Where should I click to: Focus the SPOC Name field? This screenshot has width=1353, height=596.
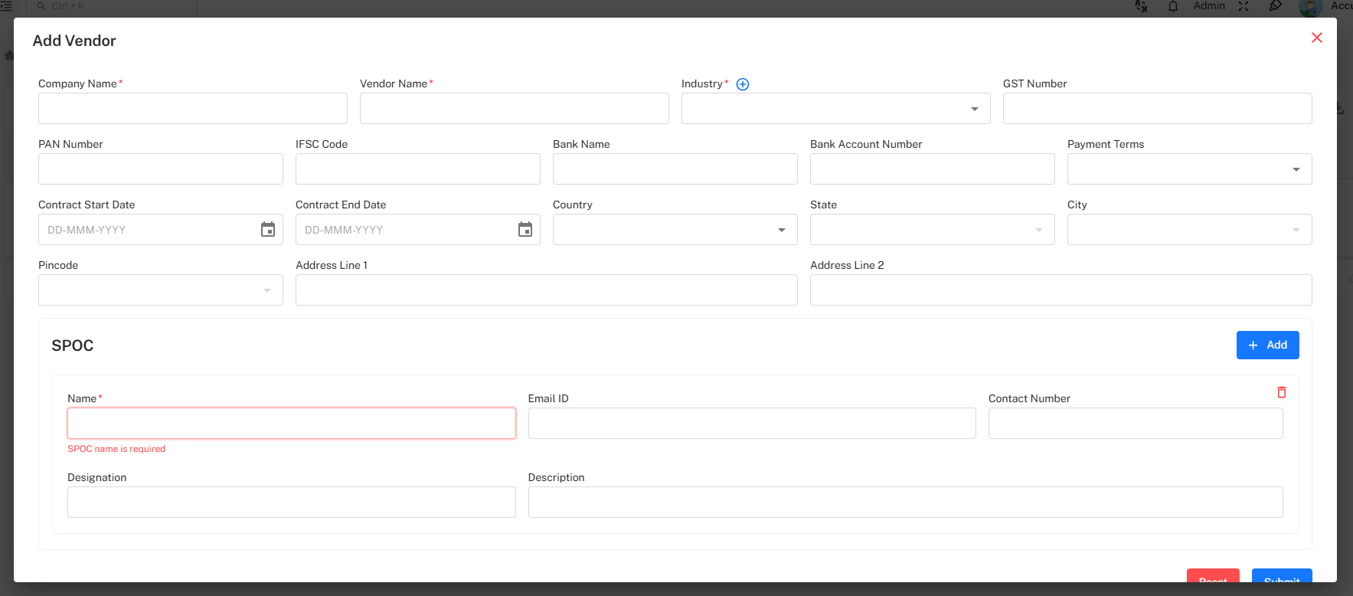291,424
